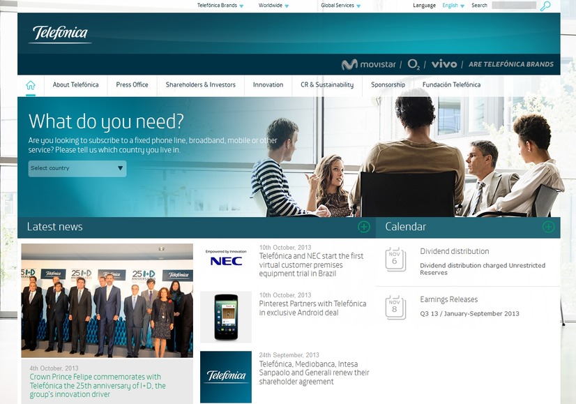This screenshot has width=576, height=404.
Task: Open Sponsorship menu
Action: pos(388,85)
